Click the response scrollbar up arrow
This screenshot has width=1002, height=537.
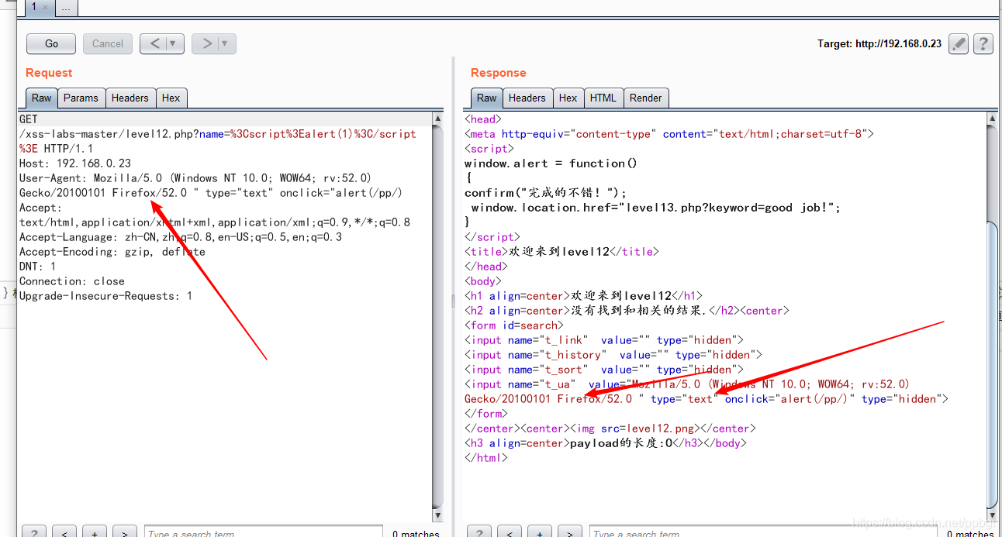(x=991, y=119)
